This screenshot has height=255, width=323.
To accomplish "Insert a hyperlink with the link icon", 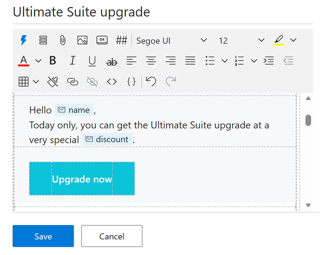I will (x=72, y=81).
